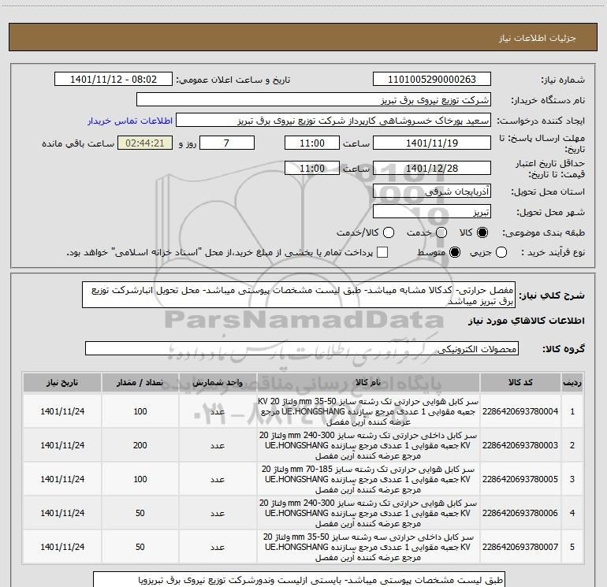Click the response deadline hour field 11:00
This screenshot has width=607, height=587.
(312, 143)
